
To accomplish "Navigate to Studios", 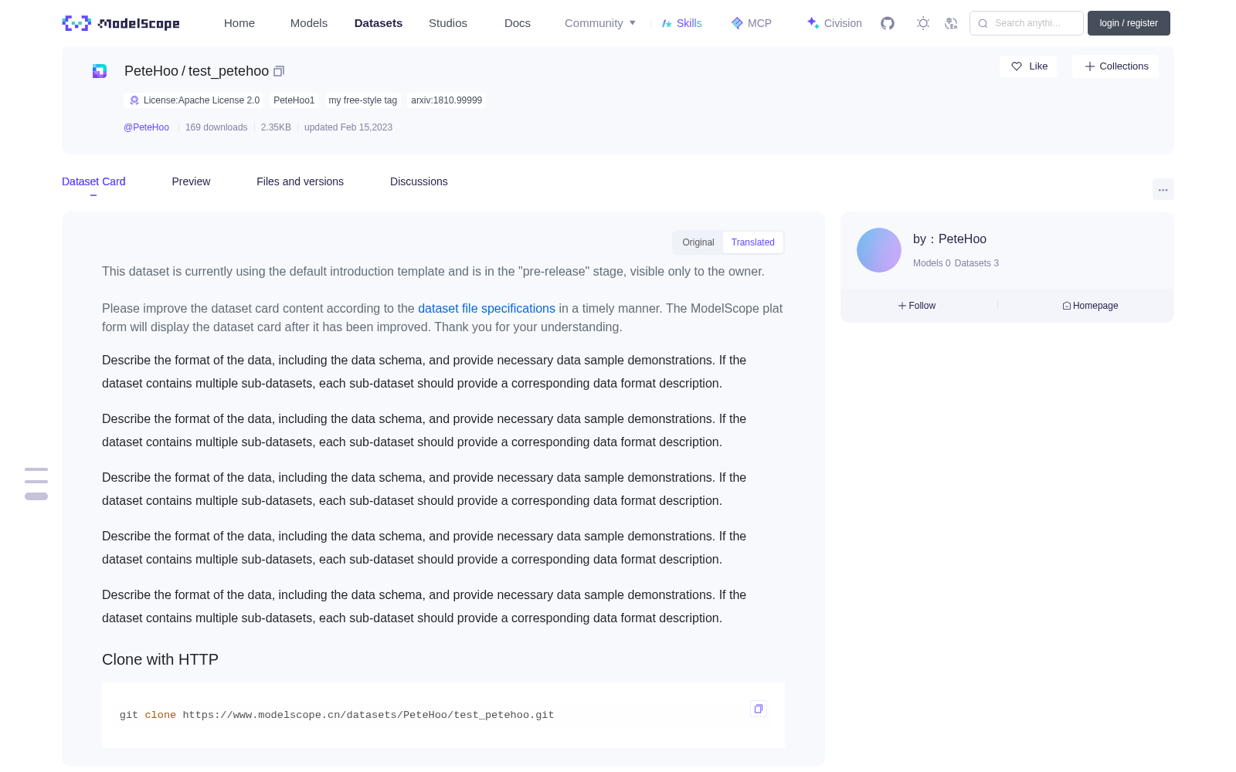I will (x=448, y=23).
